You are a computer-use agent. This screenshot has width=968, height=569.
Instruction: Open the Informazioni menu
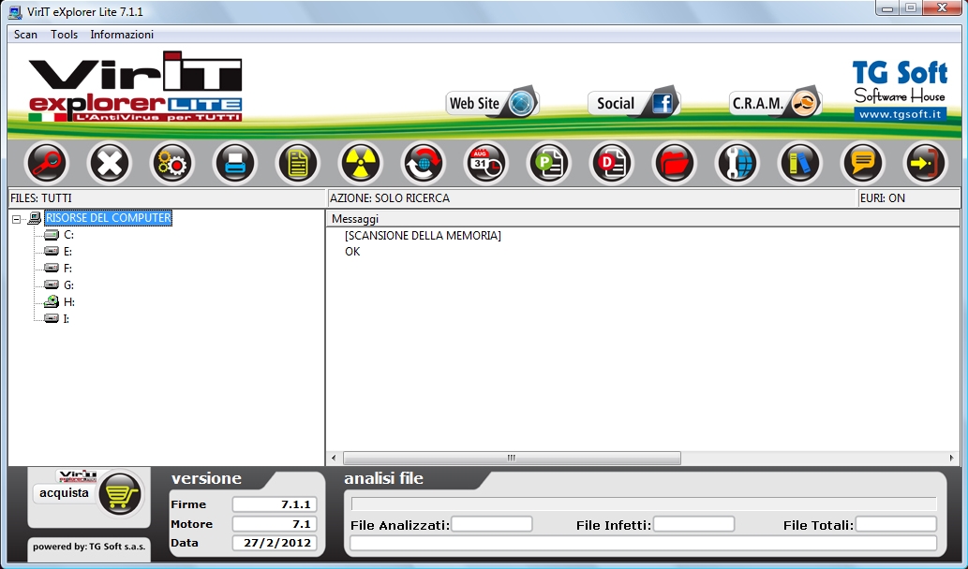pos(122,35)
